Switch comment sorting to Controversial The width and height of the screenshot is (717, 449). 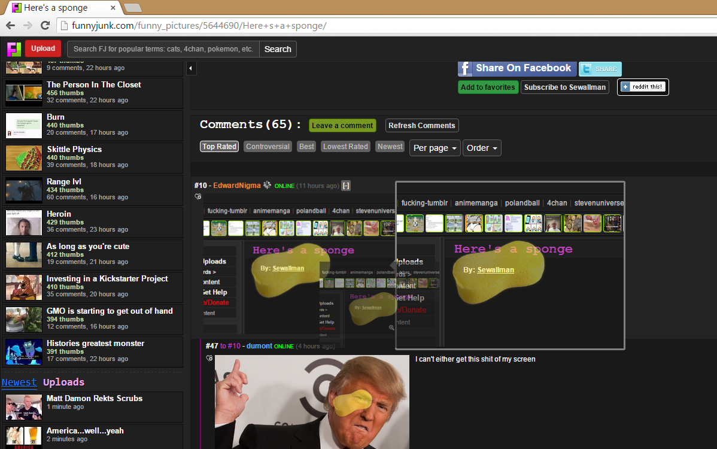268,147
